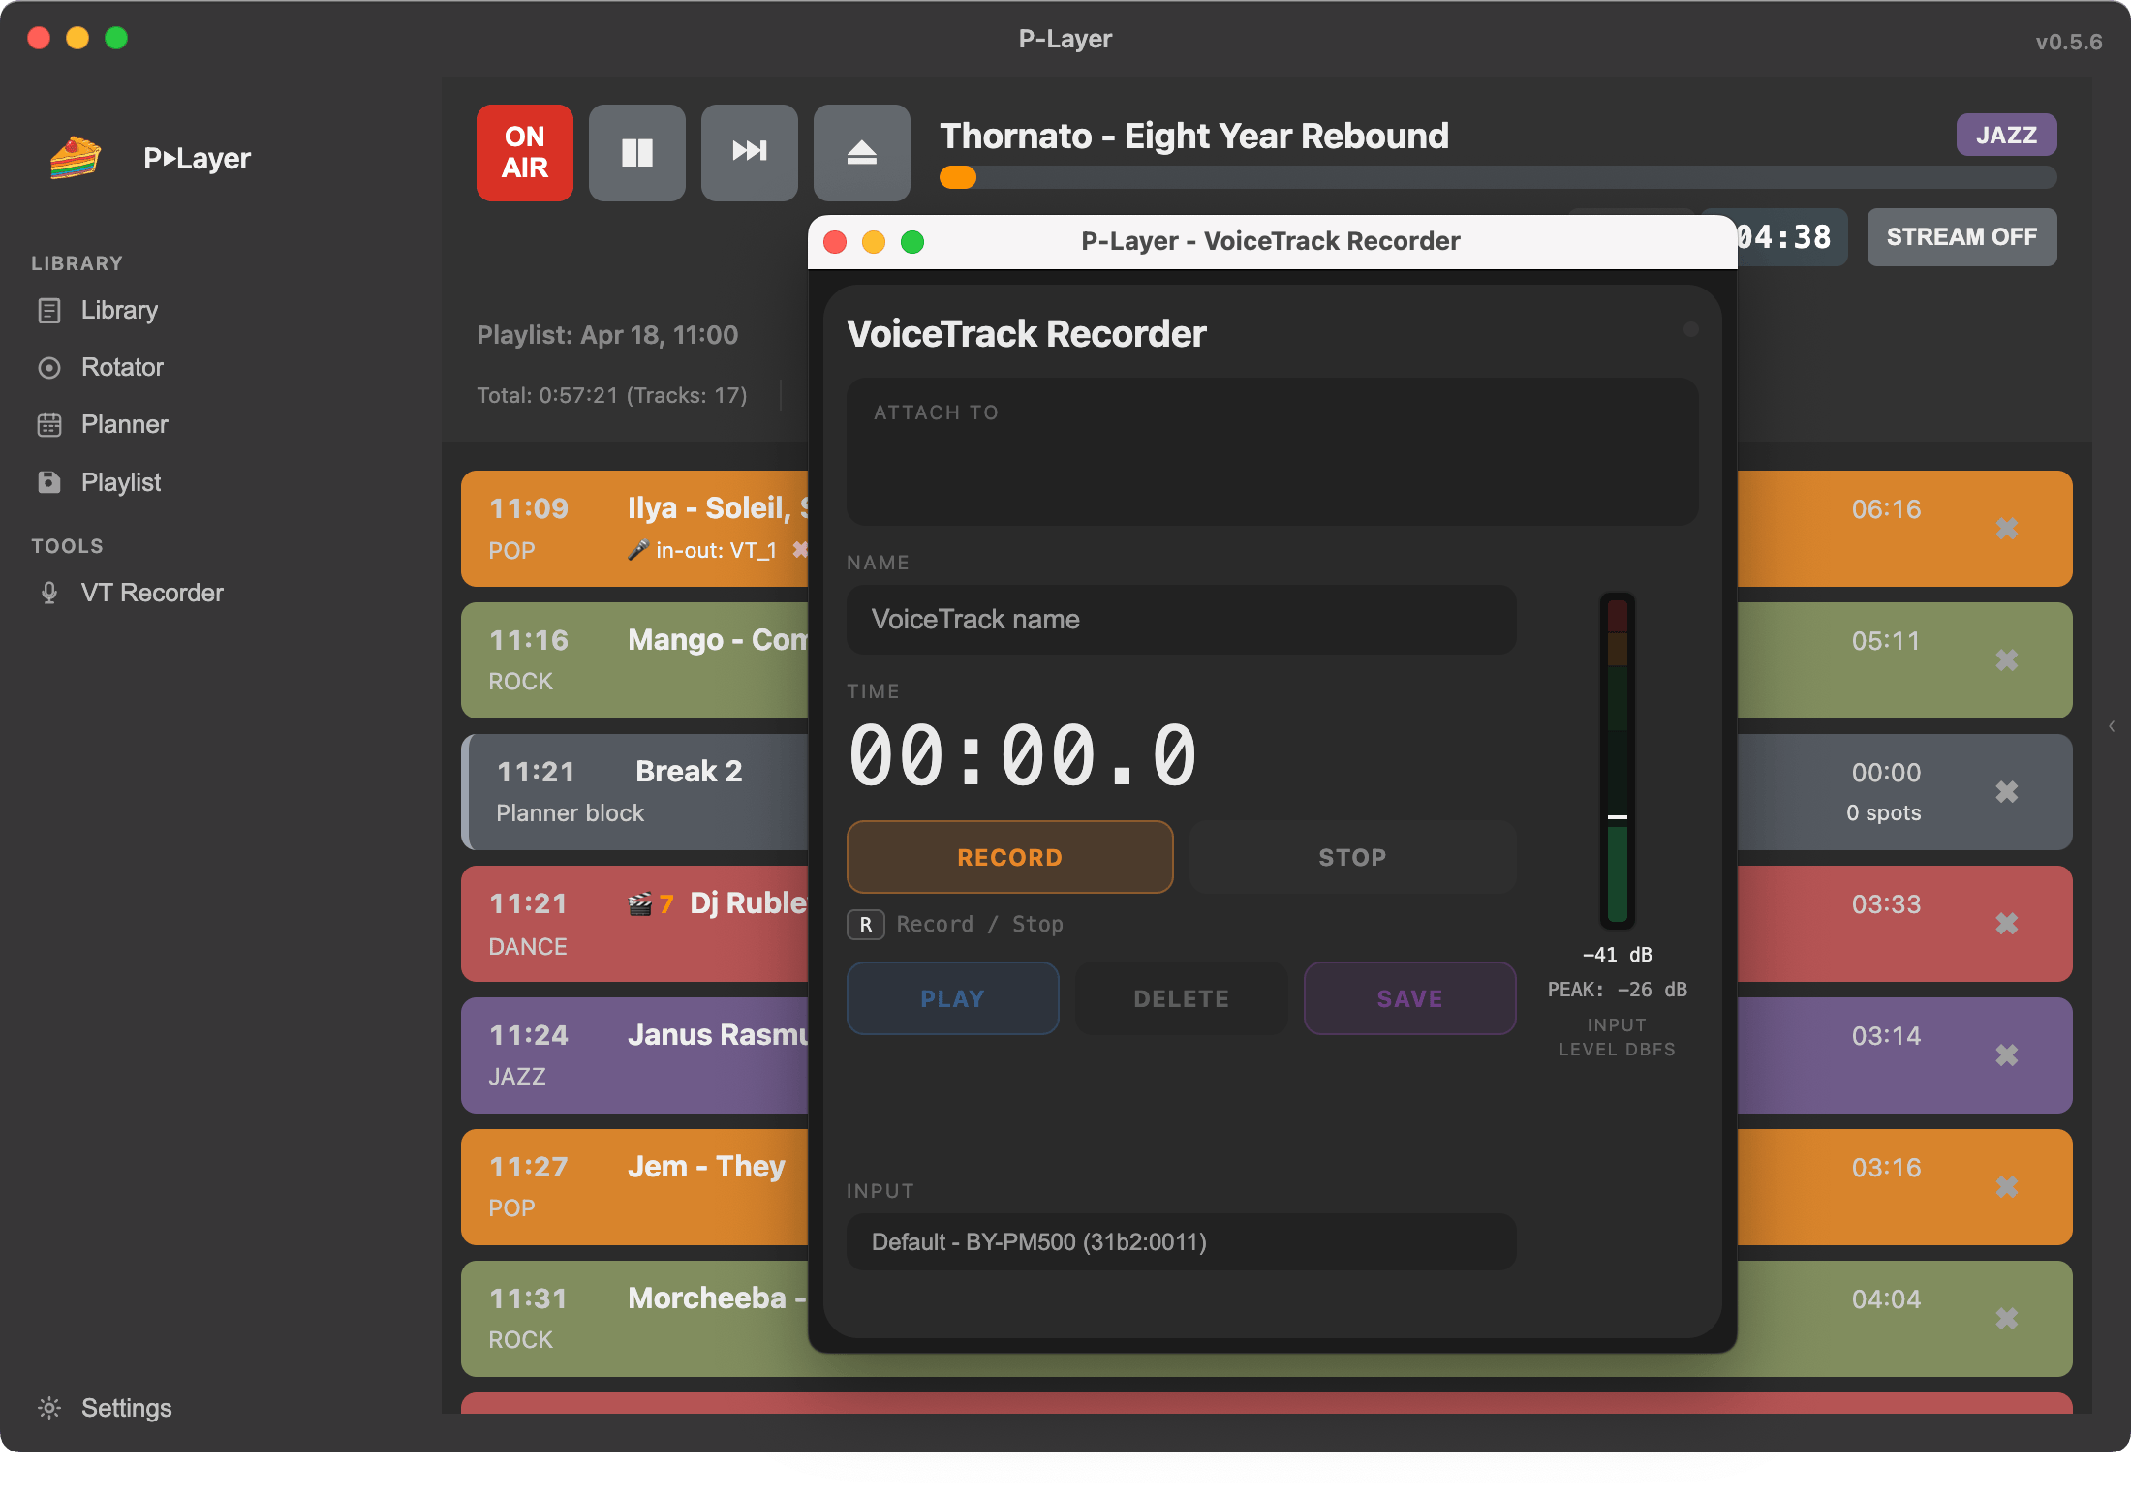Click the 03:14 duration on Janus track
Viewport: 2131px width, 1497px height.
[1886, 1036]
